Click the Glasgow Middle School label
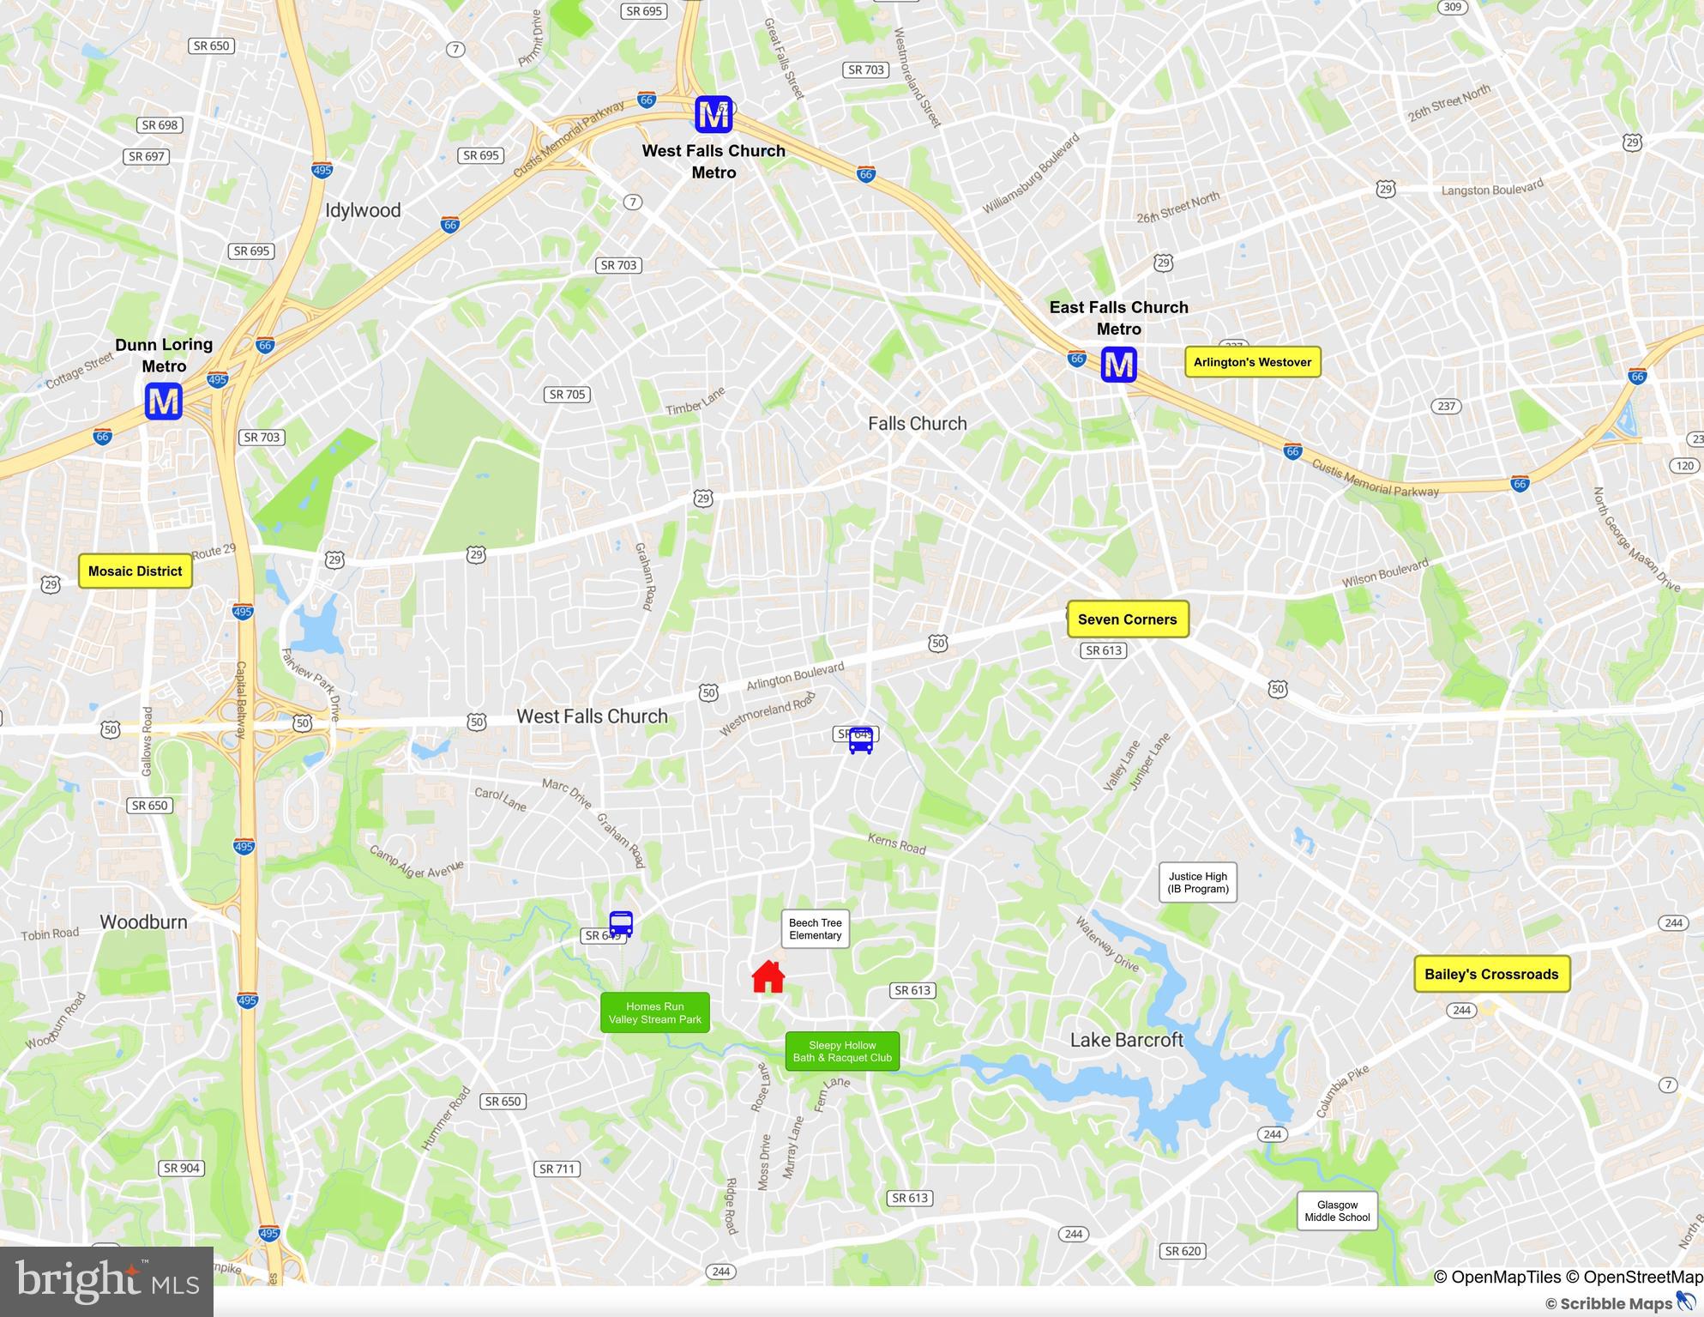The image size is (1704, 1317). click(1338, 1211)
